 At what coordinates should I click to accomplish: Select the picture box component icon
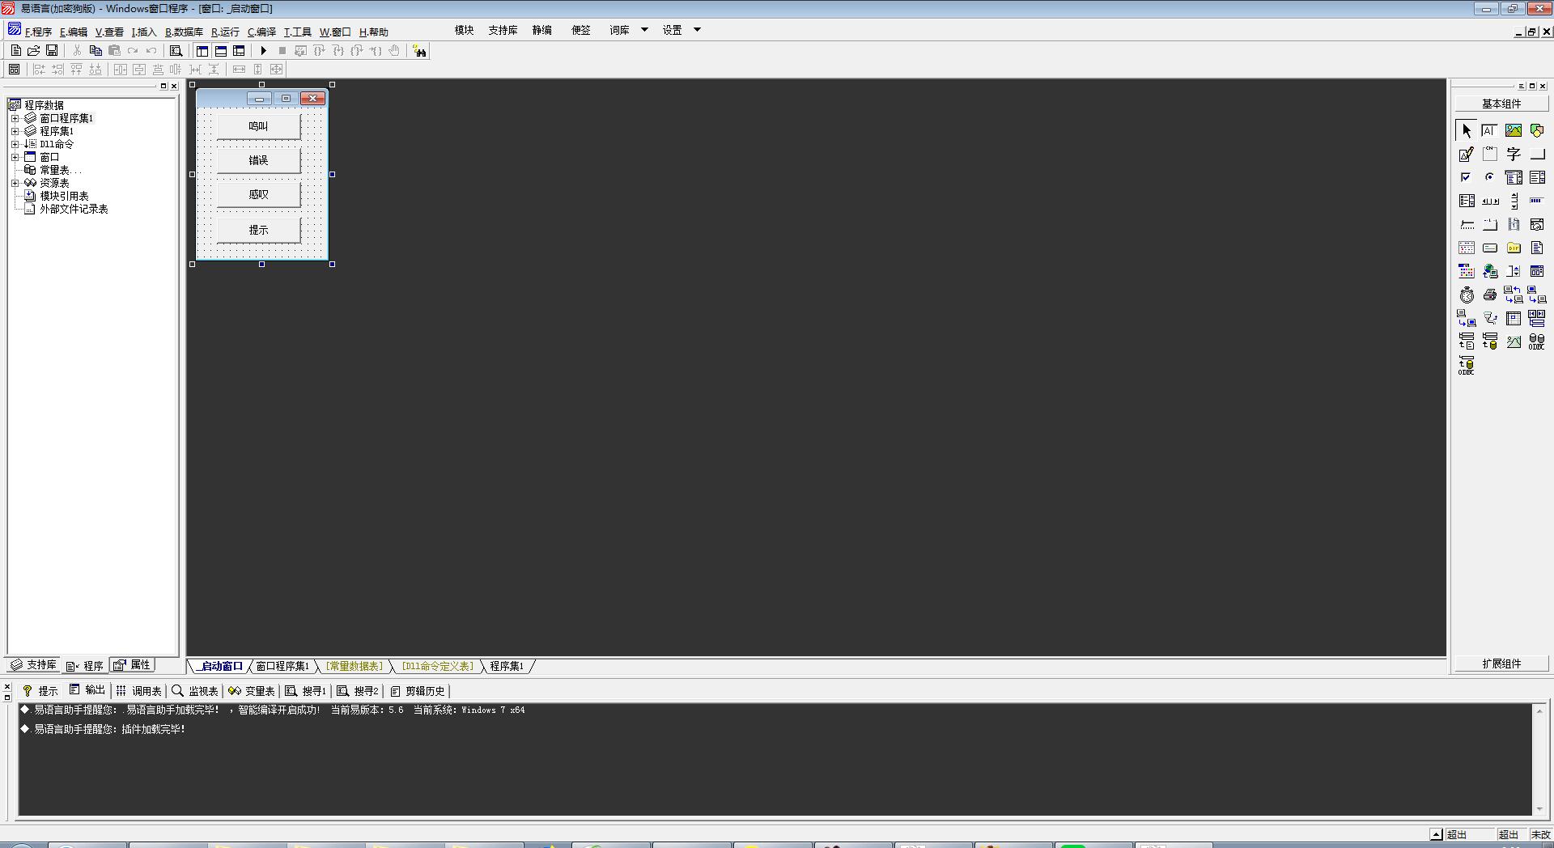1514,130
